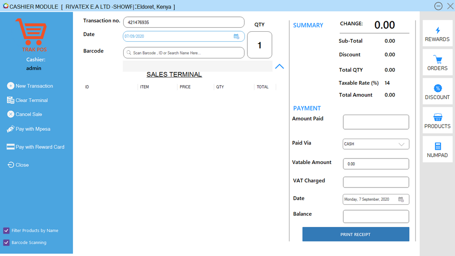Click the ID column header
455x256 pixels.
[87, 87]
